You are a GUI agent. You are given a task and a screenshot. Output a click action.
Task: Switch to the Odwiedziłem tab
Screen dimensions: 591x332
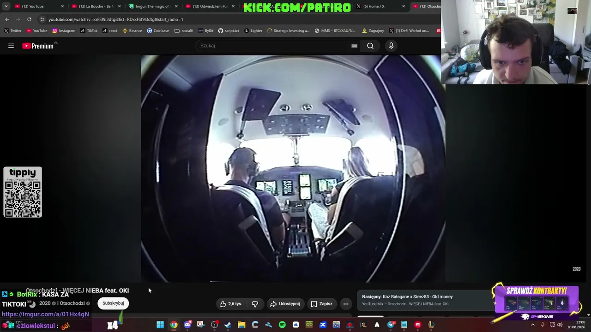tap(210, 6)
